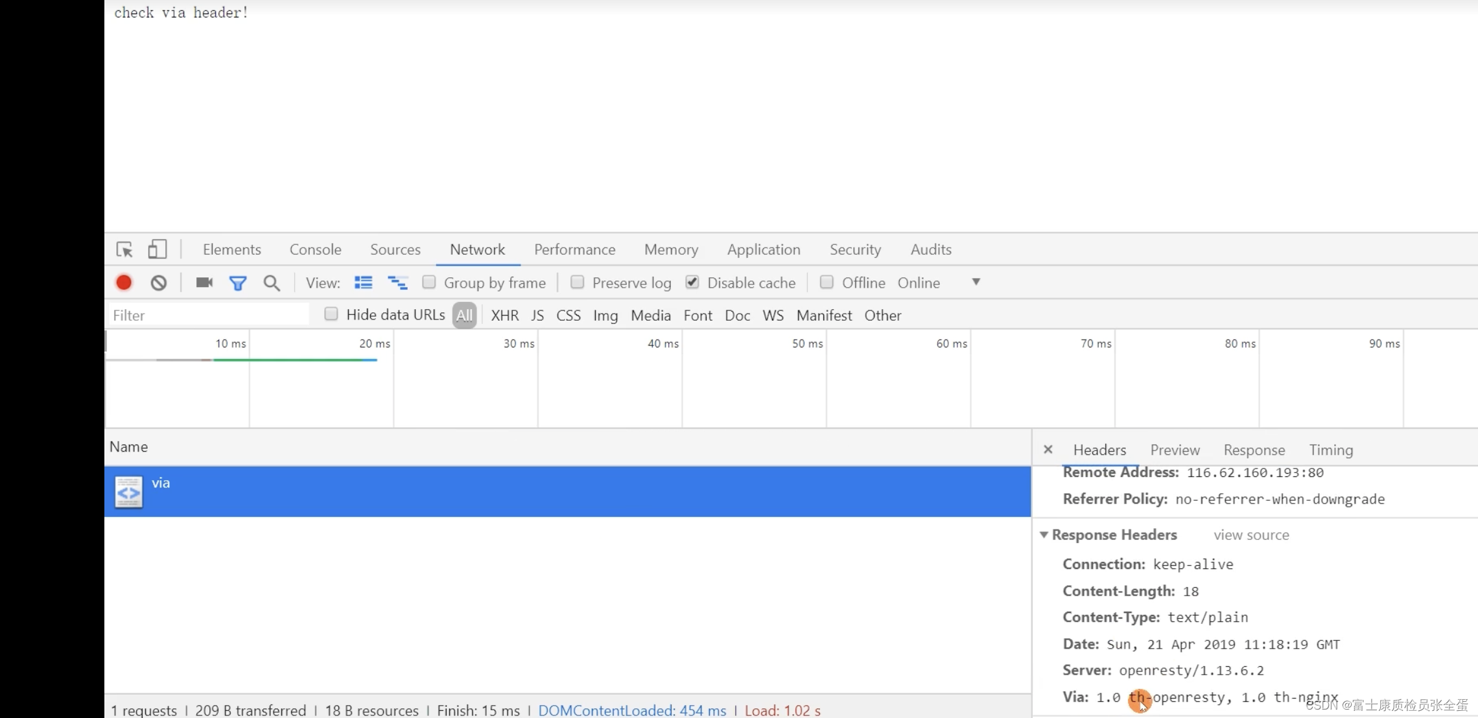Clear the network log icon
1478x718 pixels.
(159, 283)
